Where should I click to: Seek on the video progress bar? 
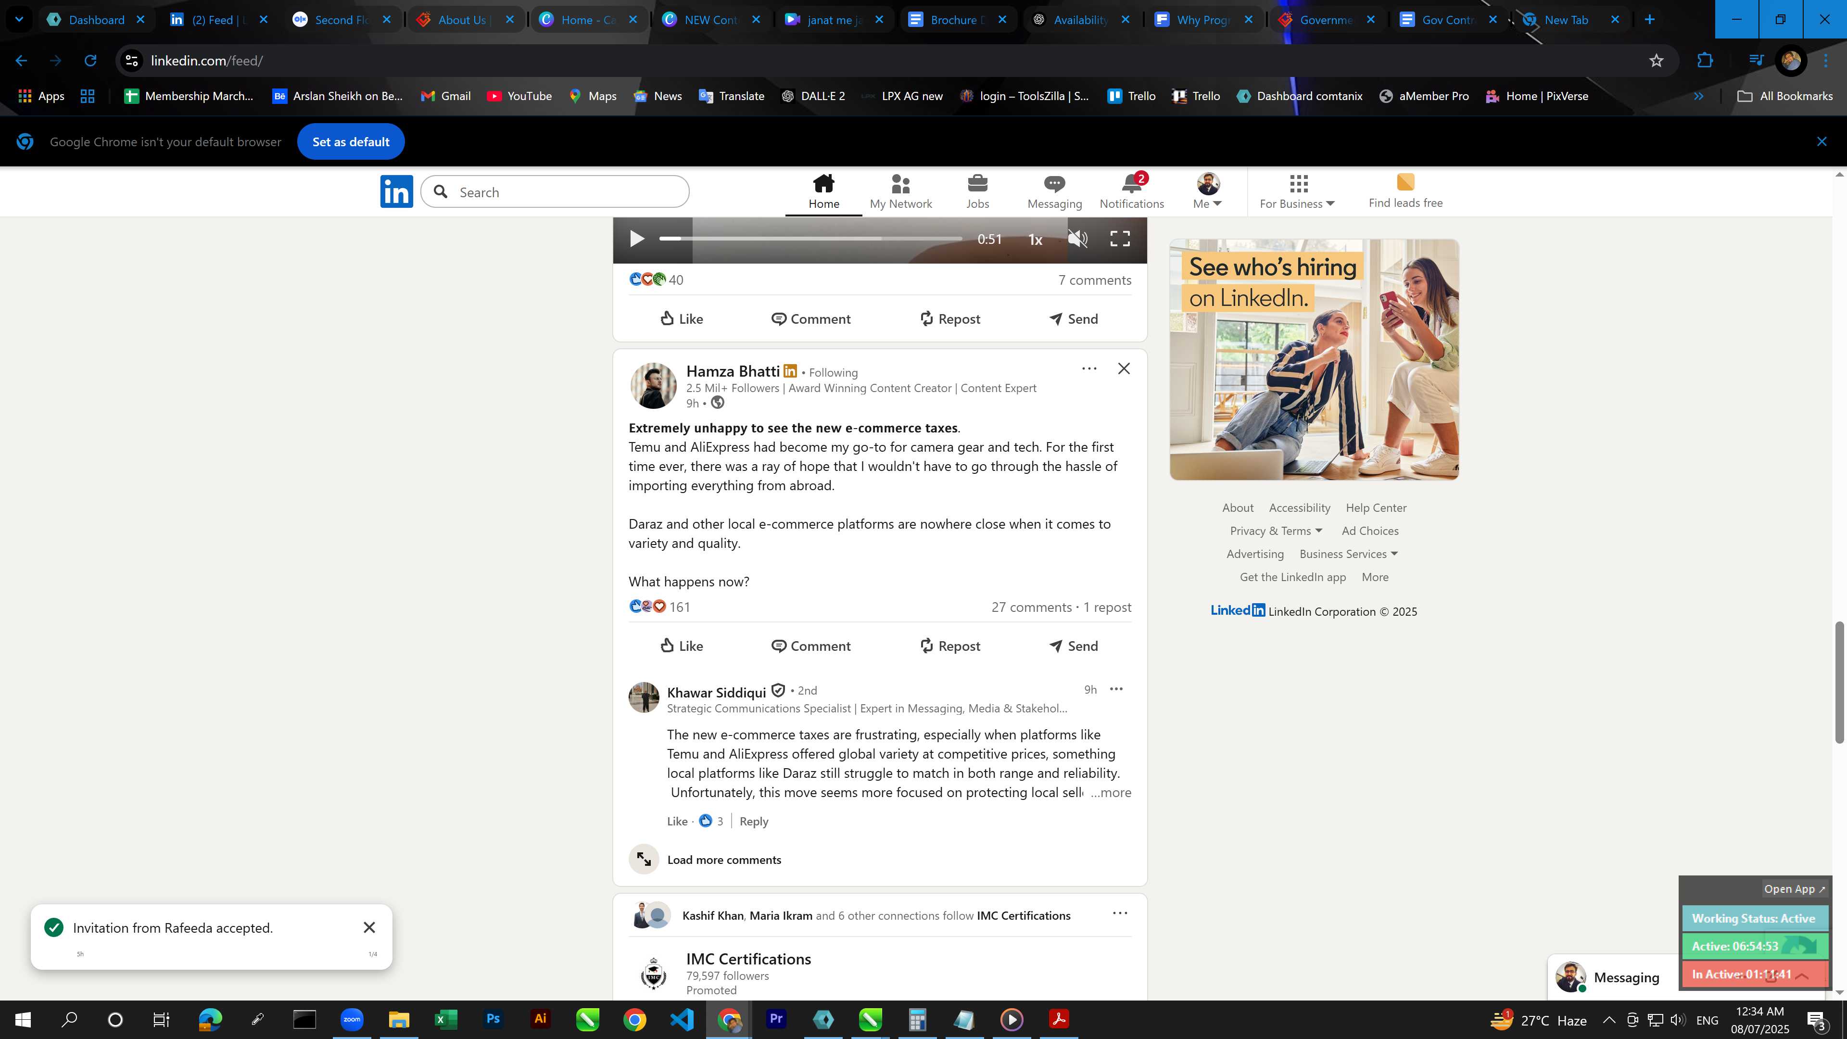click(811, 238)
